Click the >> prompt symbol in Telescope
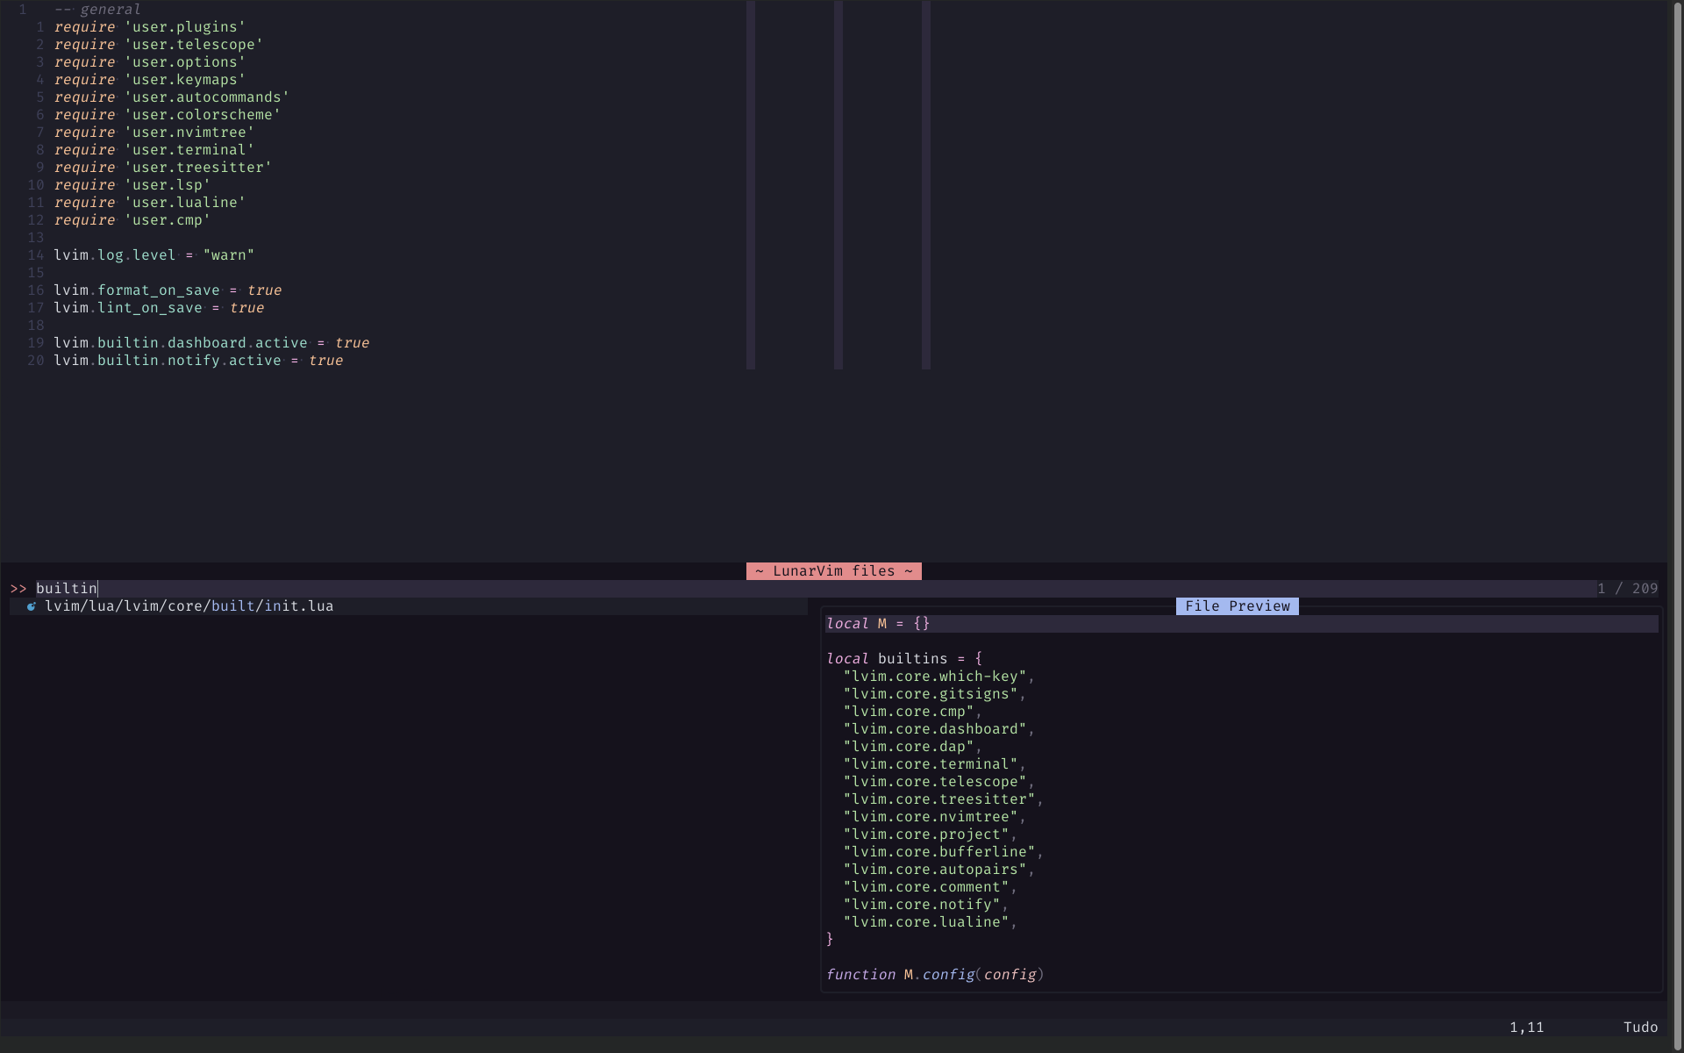The width and height of the screenshot is (1684, 1053). (18, 589)
